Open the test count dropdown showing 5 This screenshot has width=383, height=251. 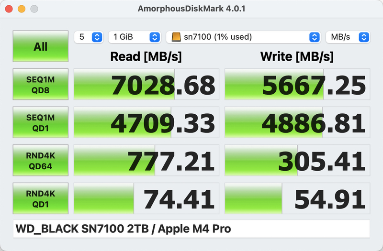click(x=89, y=37)
